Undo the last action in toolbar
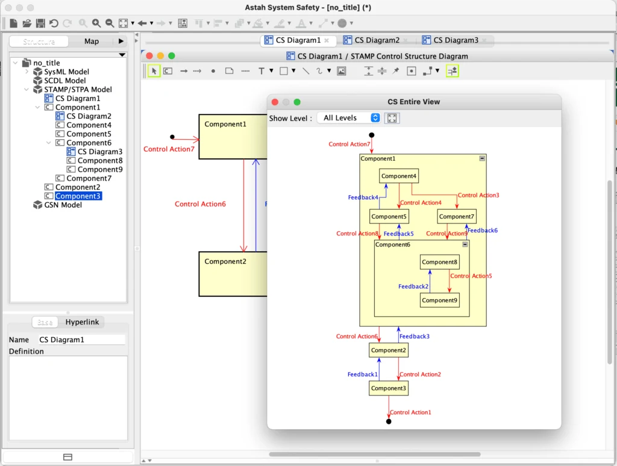 click(x=54, y=23)
